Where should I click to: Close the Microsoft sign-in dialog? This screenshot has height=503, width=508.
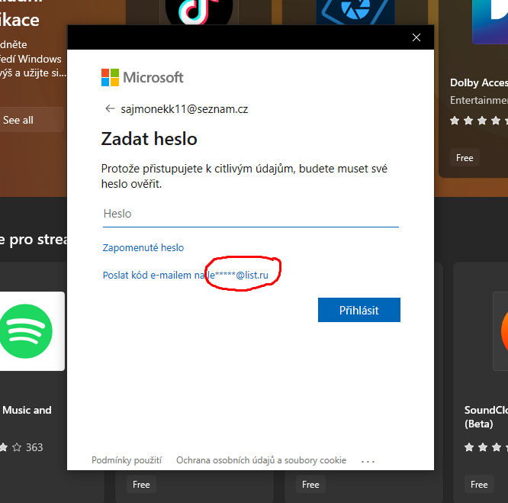pyautogui.click(x=416, y=37)
